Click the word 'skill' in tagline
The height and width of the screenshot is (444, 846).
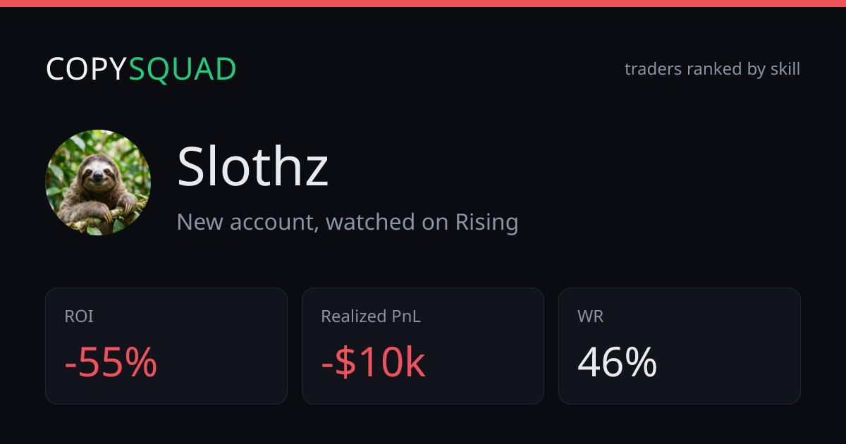(x=785, y=69)
